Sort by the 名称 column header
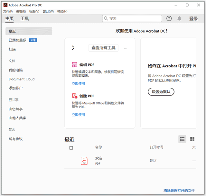Screen dimensions: 206x196 click(x=98, y=147)
